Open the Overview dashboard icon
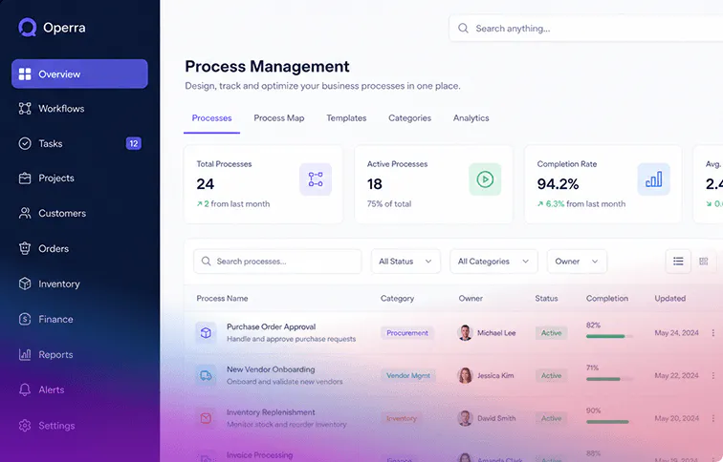This screenshot has width=723, height=462. [25, 74]
